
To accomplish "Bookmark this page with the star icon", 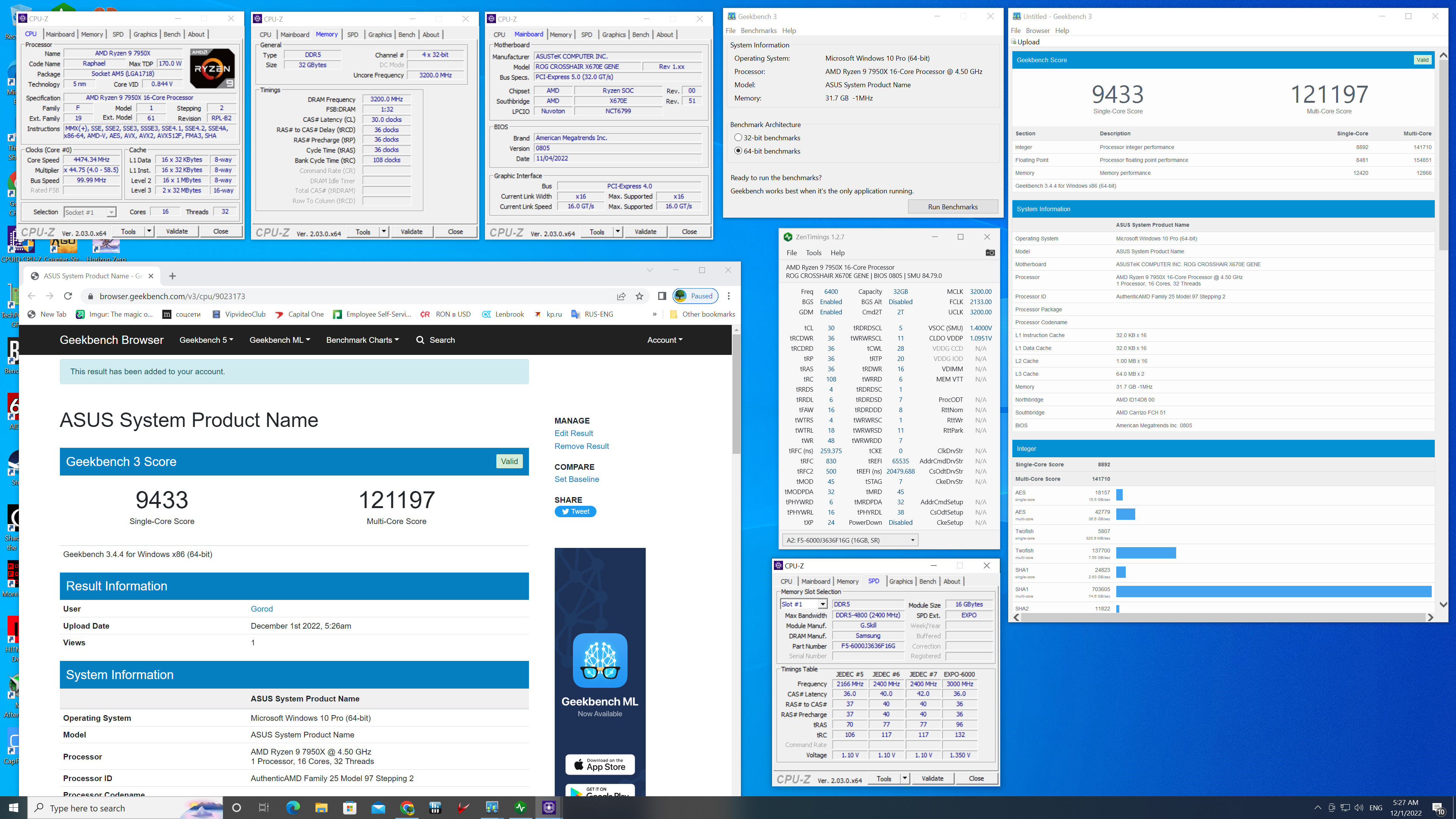I will point(639,296).
